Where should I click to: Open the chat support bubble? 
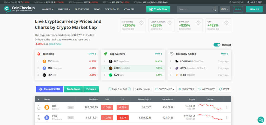(260, 120)
